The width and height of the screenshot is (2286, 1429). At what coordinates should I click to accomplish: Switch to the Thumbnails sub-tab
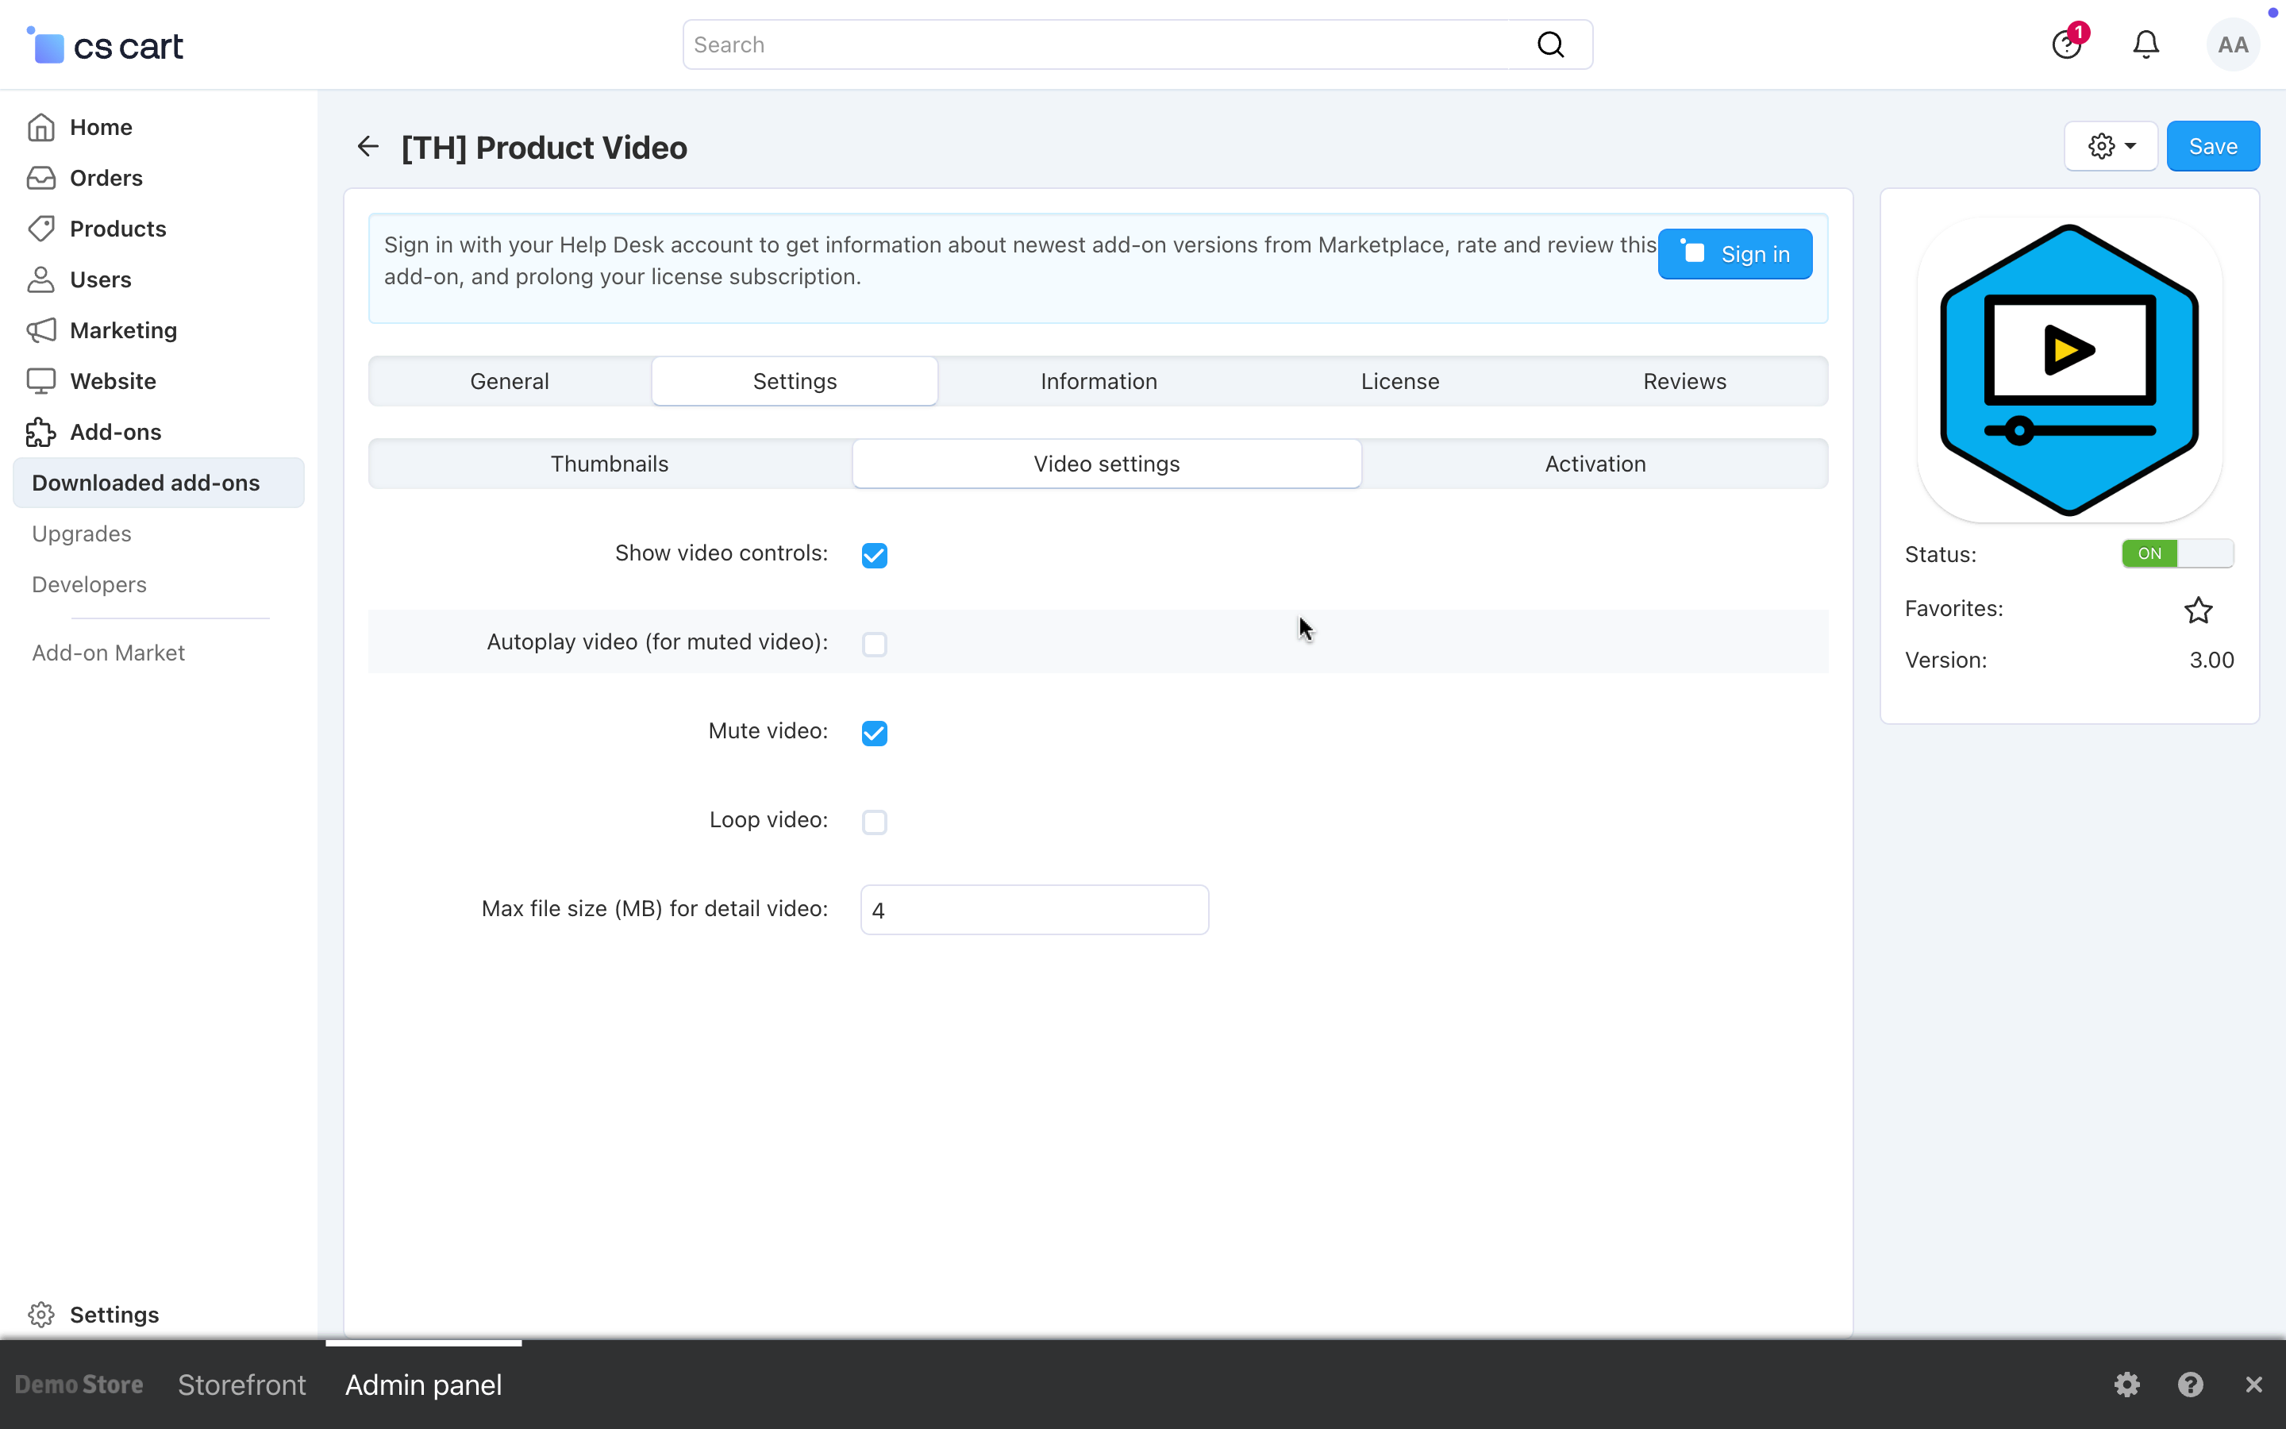point(610,464)
